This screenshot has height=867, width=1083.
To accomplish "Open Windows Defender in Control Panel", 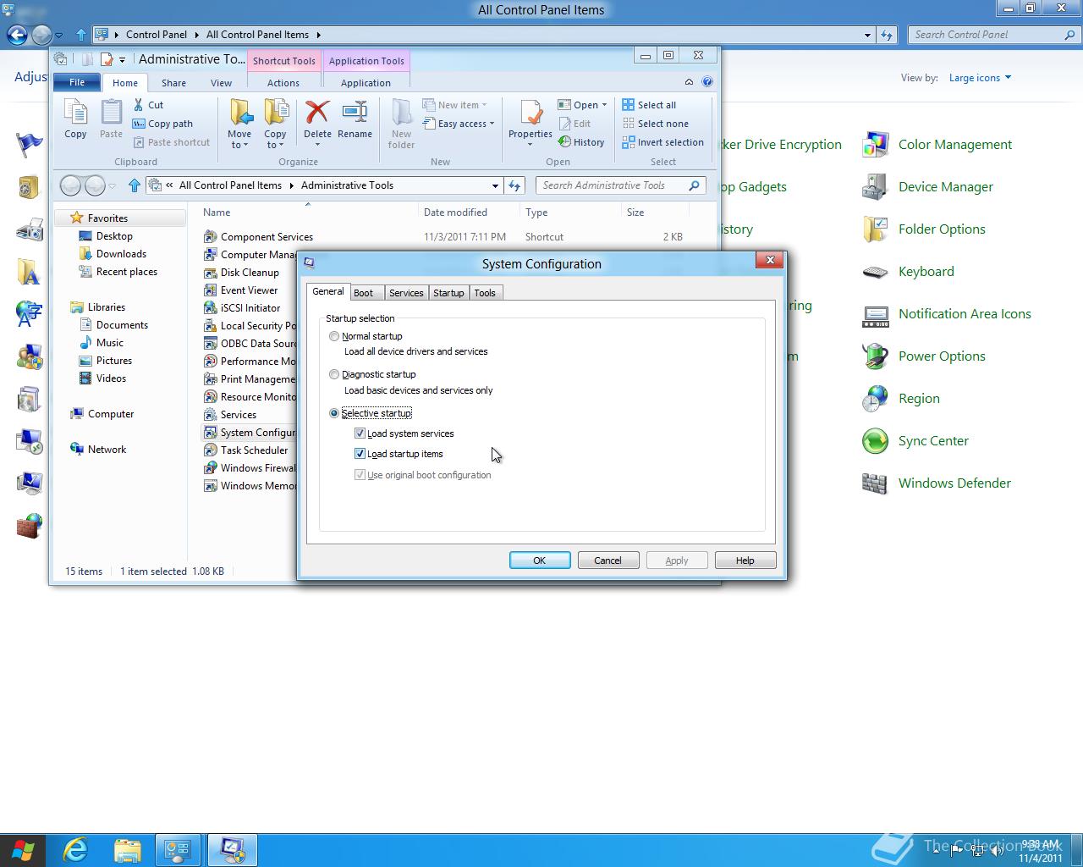I will (936, 483).
